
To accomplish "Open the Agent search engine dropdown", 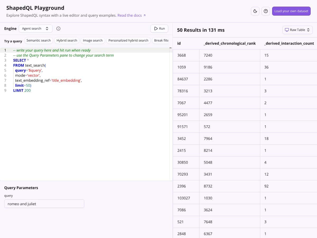I will [35, 28].
